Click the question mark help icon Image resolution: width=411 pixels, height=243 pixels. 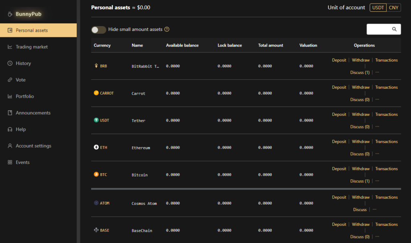[x=167, y=29]
